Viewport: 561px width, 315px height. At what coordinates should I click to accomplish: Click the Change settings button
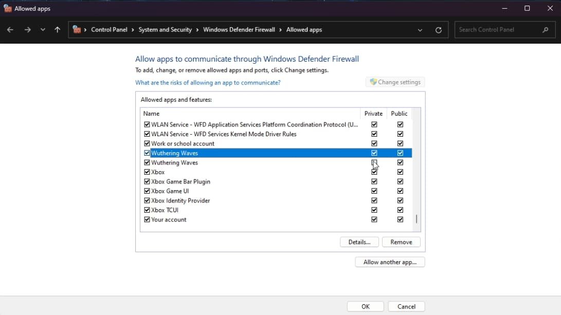coord(395,82)
